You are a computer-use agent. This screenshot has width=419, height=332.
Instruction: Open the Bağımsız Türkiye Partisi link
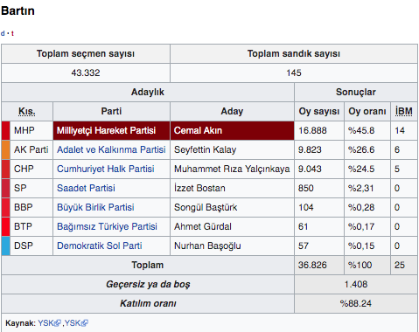[x=107, y=226]
